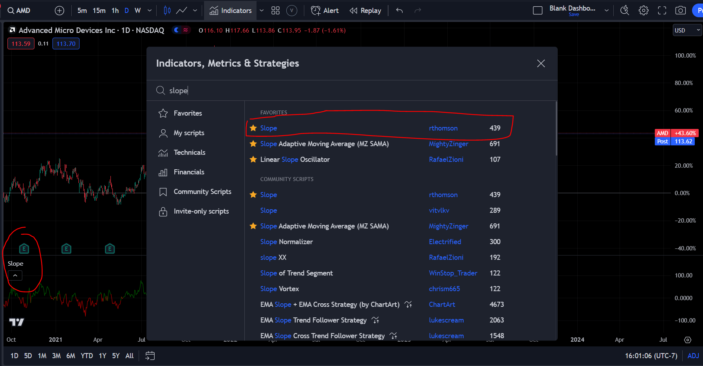
Task: Select the 1D date range
Action: (14, 356)
